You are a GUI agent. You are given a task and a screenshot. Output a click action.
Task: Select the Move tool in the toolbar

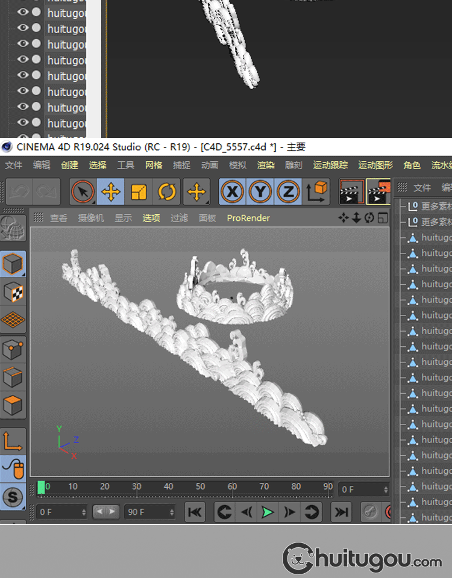coord(110,192)
